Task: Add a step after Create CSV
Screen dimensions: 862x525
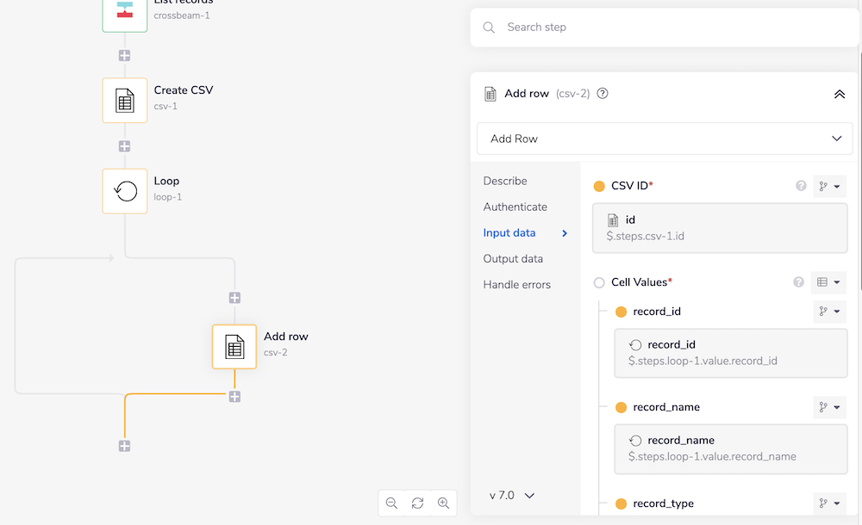Action: coord(125,145)
